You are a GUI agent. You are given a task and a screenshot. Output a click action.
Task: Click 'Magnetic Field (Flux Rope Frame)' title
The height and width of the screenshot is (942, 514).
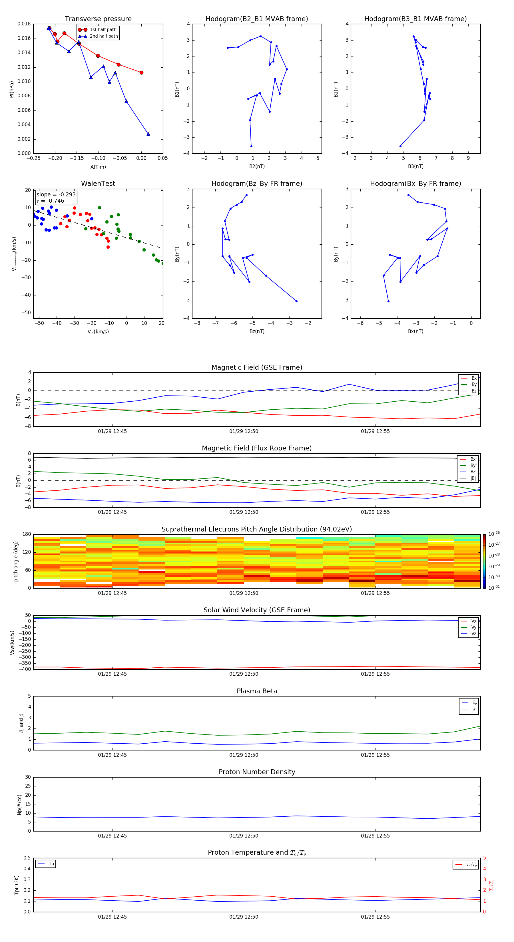coord(257,448)
